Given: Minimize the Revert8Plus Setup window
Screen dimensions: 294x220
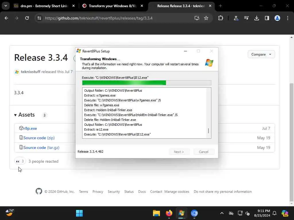Looking at the screenshot, I should (185, 51).
